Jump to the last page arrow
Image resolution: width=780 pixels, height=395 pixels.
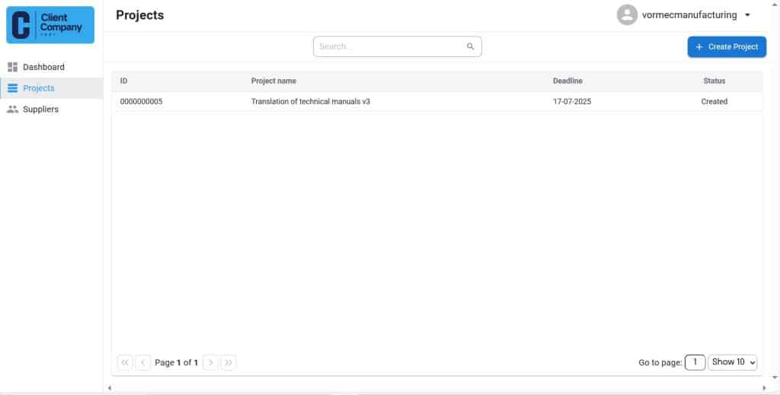(229, 363)
